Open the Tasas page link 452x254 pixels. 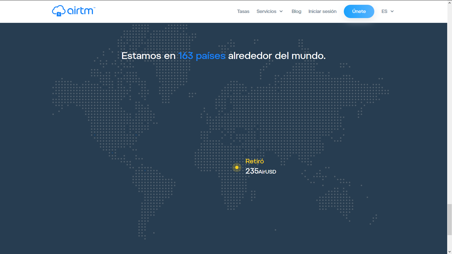[x=243, y=11]
